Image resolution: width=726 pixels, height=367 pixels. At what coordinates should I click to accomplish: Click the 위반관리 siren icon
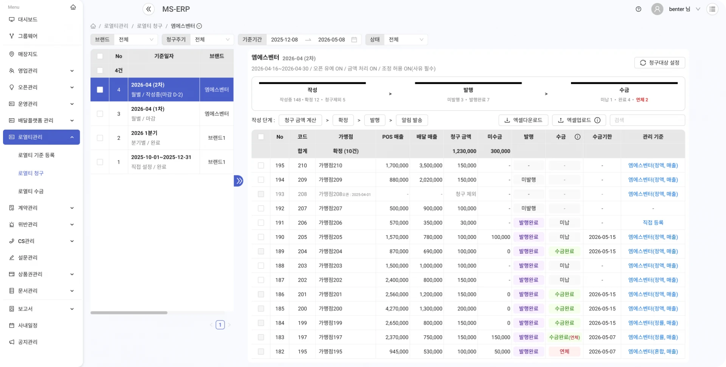(12, 225)
